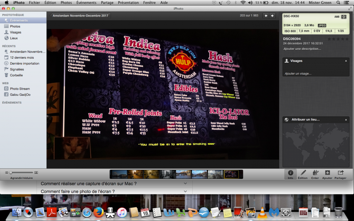Open Calendar showing 18 in Dock
The image size is (354, 221).
(145, 213)
